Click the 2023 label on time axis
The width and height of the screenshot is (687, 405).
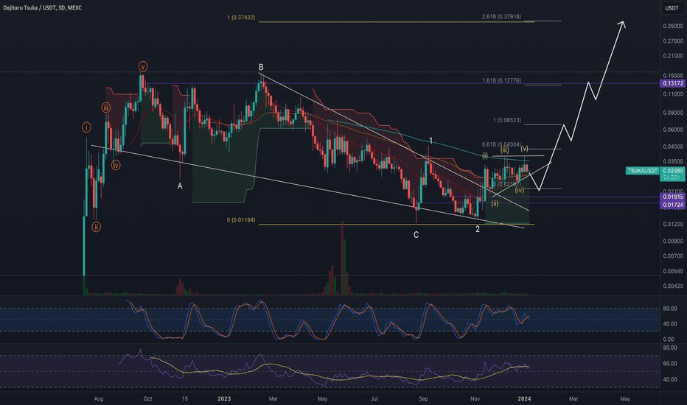pos(224,399)
